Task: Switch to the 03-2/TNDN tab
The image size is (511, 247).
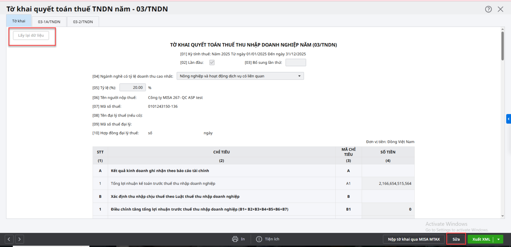Action: [x=83, y=22]
